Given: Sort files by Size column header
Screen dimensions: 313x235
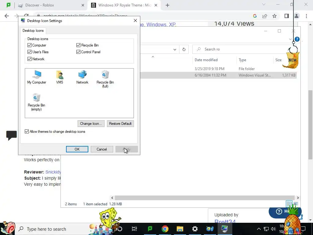Looking at the screenshot, I should 278,60.
